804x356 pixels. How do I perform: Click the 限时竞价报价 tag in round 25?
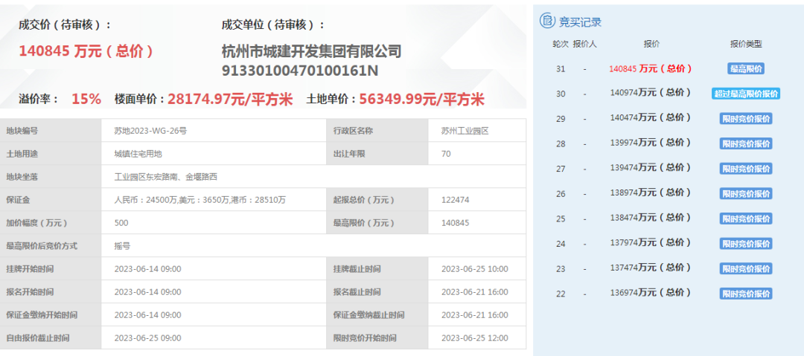click(746, 219)
